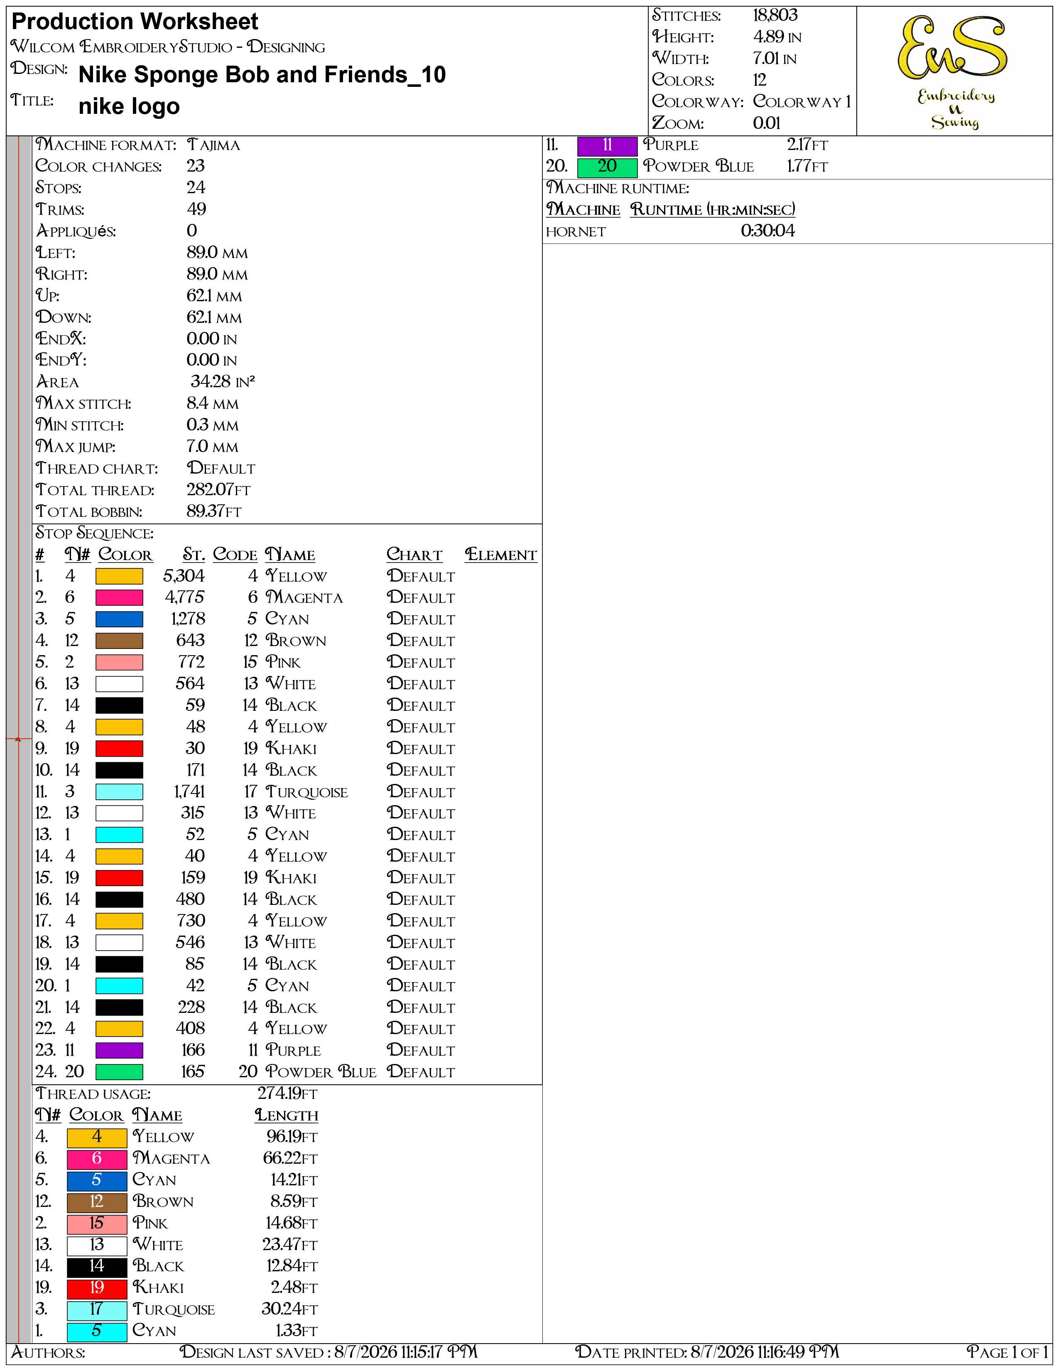
Task: Click the brown swatch in stop row 4
Action: (119, 641)
